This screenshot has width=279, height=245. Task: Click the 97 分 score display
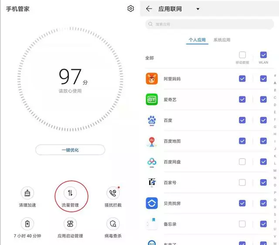coord(73,77)
